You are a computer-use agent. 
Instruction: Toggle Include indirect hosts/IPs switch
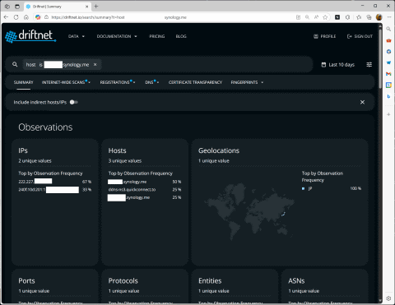click(x=73, y=102)
